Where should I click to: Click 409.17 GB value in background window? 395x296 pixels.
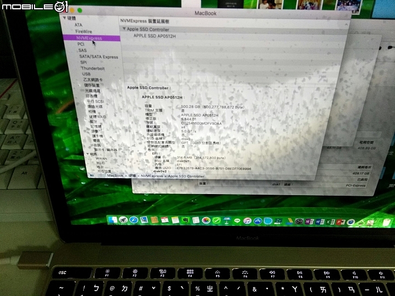click(x=360, y=173)
